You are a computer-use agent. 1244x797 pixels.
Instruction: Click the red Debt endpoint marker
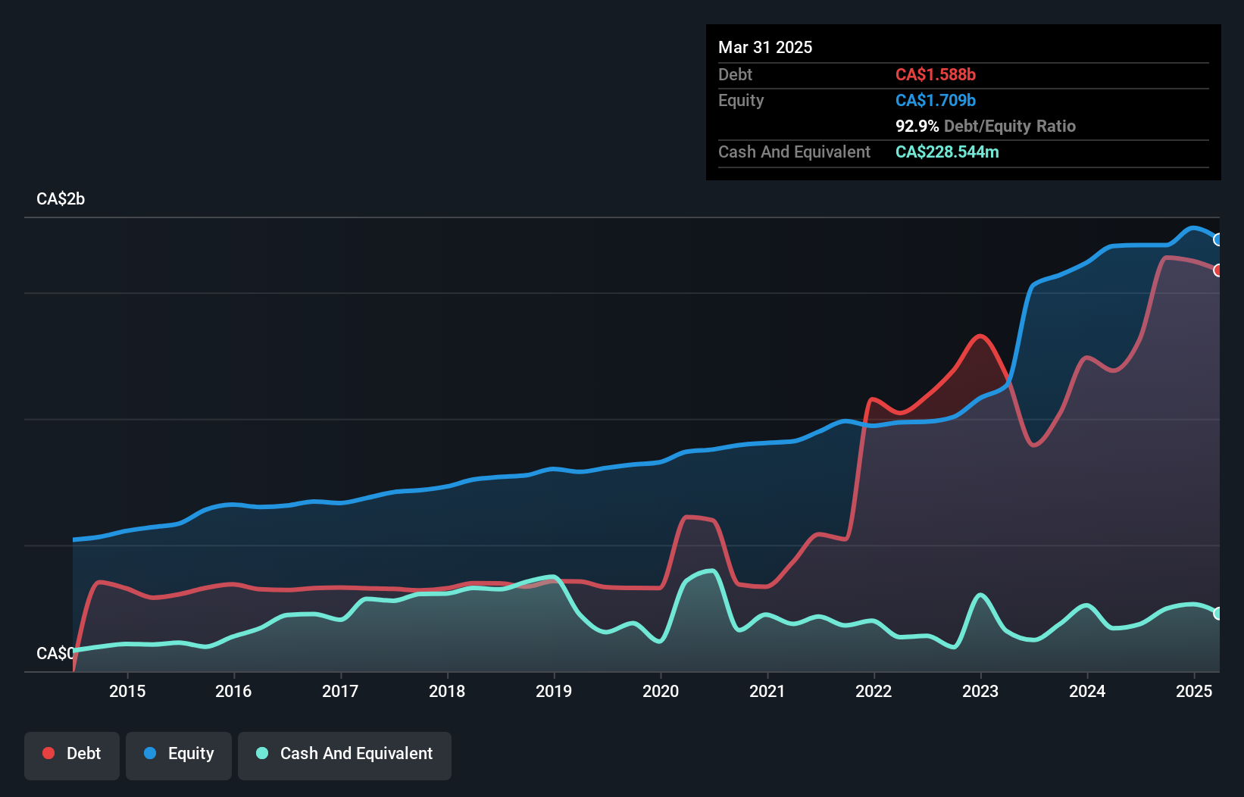tap(1218, 270)
